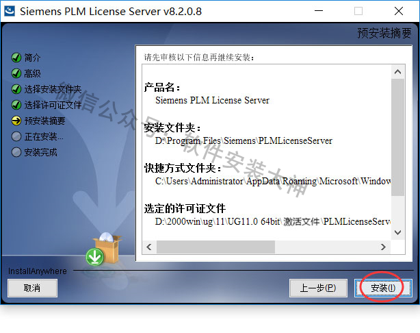Click the green checkmark beside 简介
Viewport: 420px width, 333px height.
[x=16, y=58]
